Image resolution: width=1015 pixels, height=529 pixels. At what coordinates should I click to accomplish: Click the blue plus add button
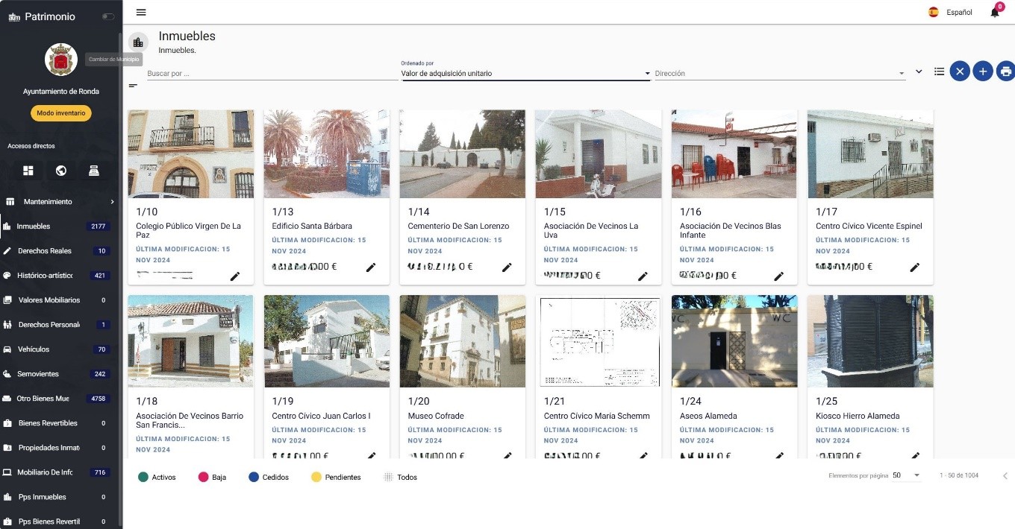983,72
